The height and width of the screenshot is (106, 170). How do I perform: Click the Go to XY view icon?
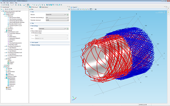pyautogui.click(x=84, y=9)
